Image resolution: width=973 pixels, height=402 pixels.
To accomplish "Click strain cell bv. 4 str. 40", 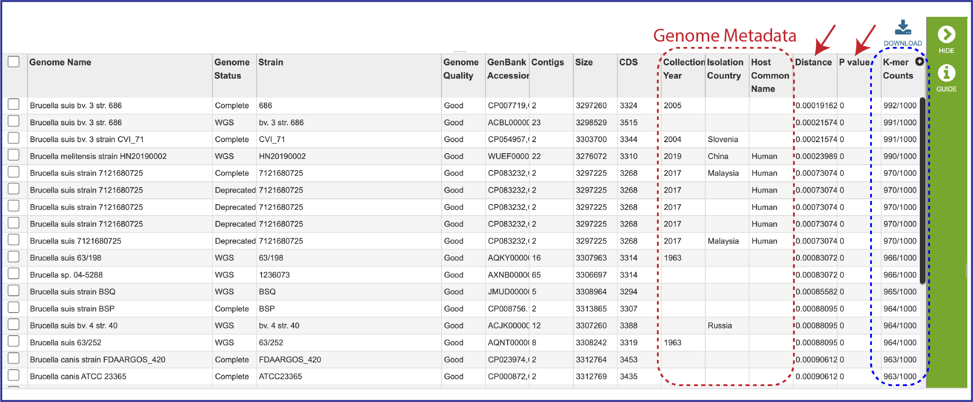I will coord(279,325).
